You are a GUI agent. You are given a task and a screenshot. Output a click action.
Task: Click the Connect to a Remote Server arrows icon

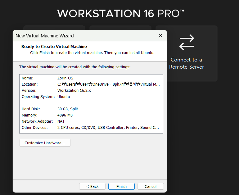click(187, 42)
